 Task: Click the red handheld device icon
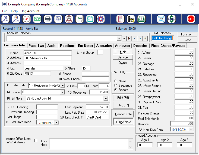120,19
